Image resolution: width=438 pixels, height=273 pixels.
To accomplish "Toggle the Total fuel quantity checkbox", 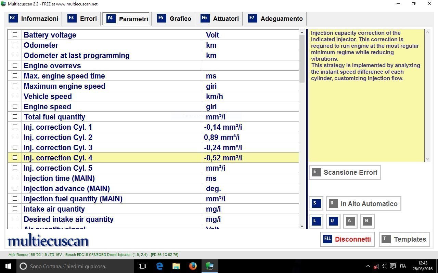I will [x=15, y=116].
